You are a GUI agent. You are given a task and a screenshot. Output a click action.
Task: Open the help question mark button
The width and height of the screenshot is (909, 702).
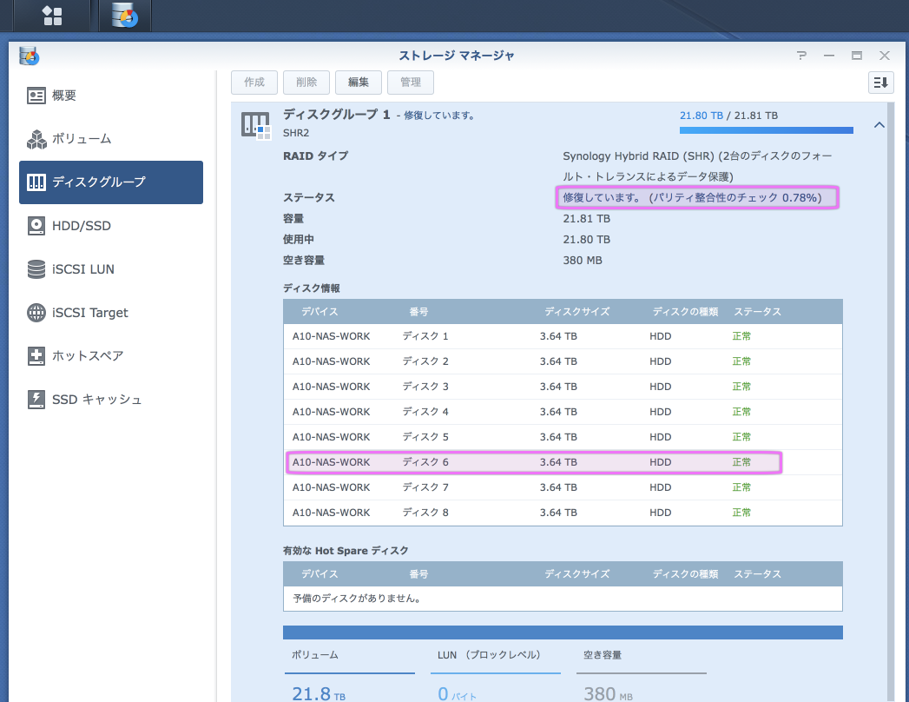point(801,56)
